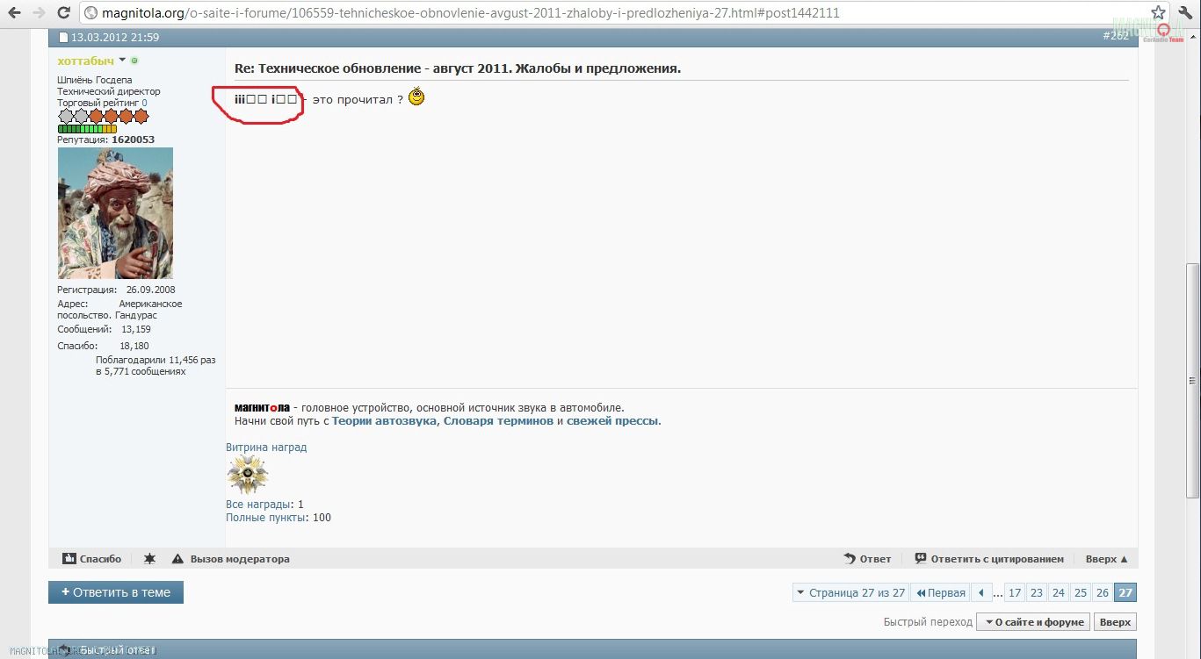Viewport: 1201px width, 659px height.
Task: Click the yellow smiley emoticon in the post
Action: (416, 97)
